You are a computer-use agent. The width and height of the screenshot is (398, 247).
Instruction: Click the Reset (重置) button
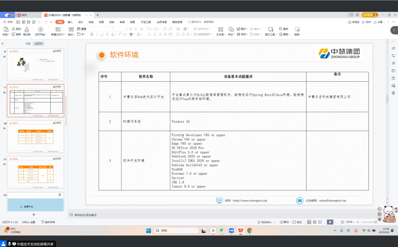[x=82, y=29]
